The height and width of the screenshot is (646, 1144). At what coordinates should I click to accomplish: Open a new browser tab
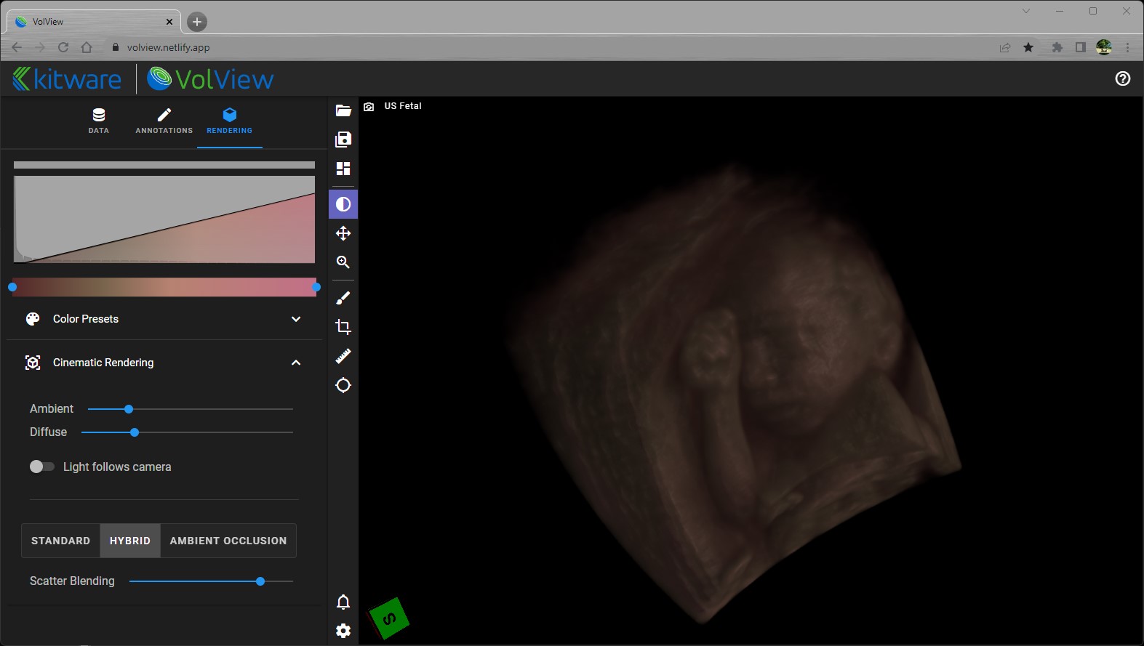197,22
